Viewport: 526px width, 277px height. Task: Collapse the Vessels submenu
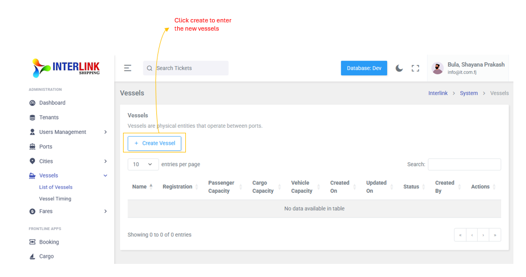(106, 176)
